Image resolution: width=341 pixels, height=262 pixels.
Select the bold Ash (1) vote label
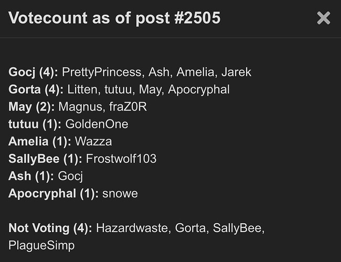point(31,176)
